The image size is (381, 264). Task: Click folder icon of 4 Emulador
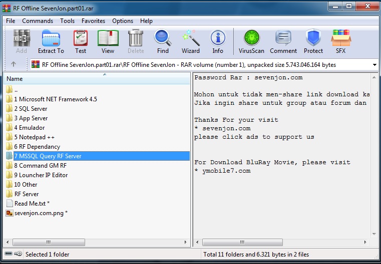[9, 127]
